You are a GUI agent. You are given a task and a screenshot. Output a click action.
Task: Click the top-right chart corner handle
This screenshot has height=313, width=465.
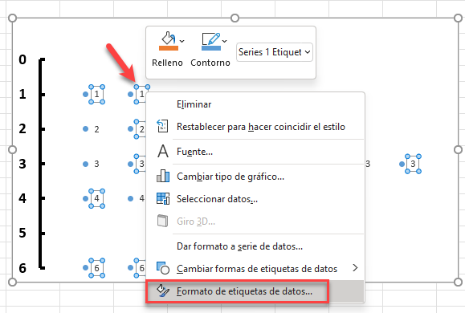point(458,18)
